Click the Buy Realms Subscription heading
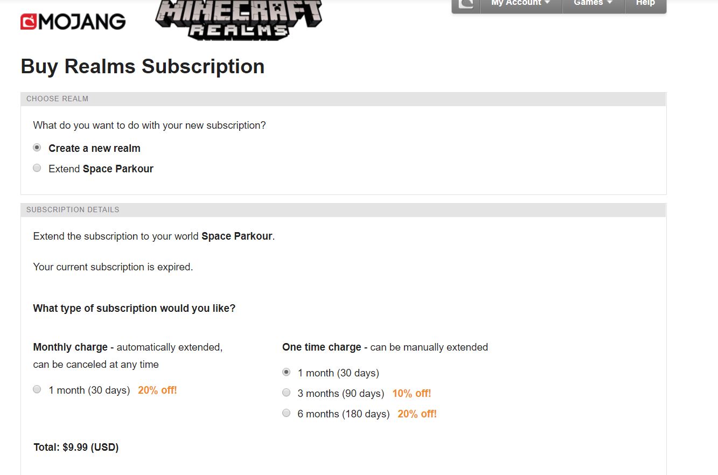 point(143,67)
